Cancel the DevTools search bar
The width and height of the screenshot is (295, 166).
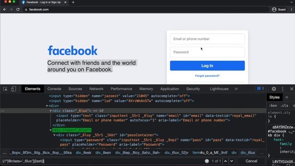pos(251,161)
